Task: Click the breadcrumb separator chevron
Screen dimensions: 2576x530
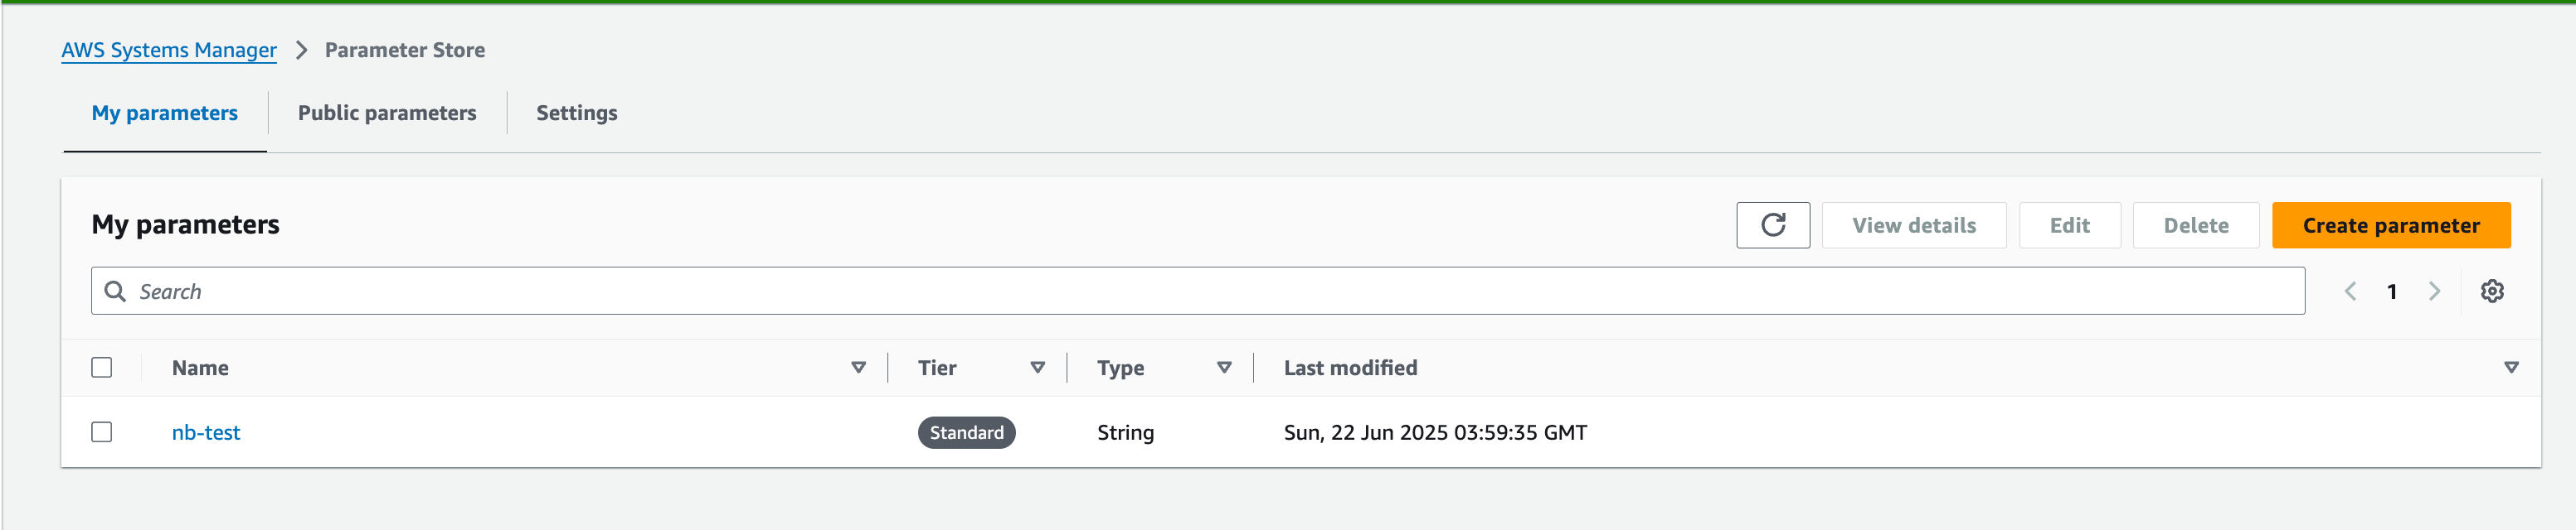Action: [x=301, y=50]
